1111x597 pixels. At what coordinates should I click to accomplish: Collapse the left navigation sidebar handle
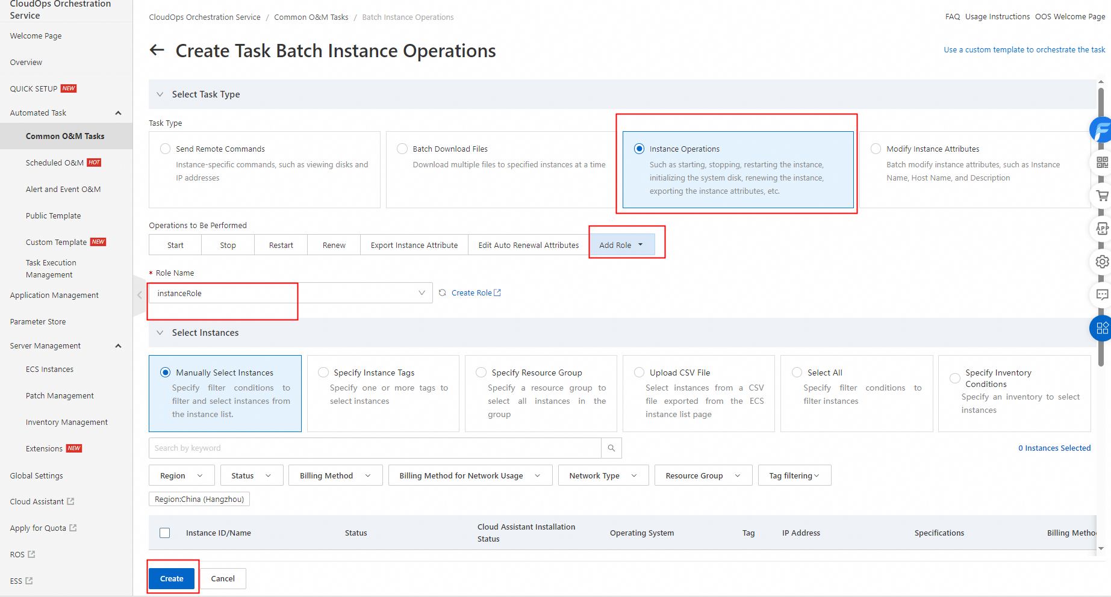tap(140, 295)
